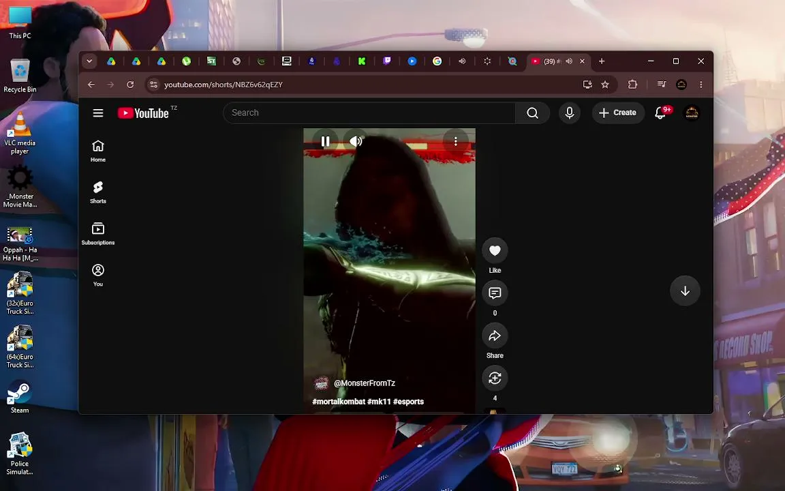Open the comments for this Short
The height and width of the screenshot is (491, 785).
pos(495,293)
